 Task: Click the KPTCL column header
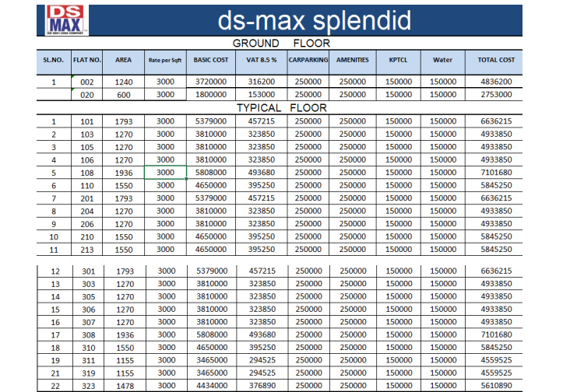(x=398, y=60)
